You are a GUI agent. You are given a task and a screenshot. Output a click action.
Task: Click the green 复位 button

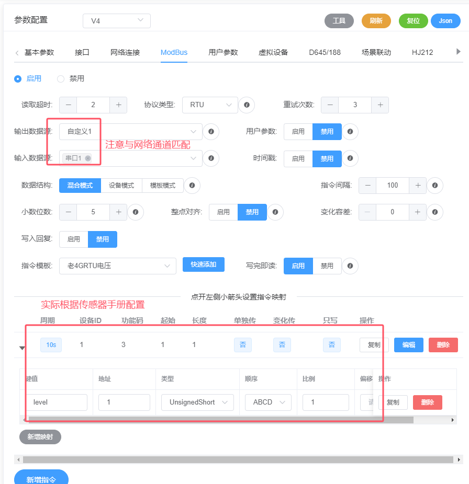coord(414,21)
